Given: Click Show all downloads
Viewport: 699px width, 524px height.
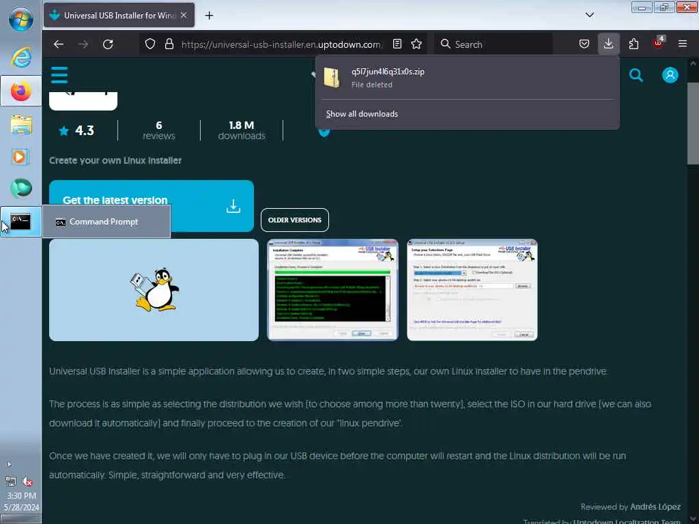Looking at the screenshot, I should click(x=362, y=114).
